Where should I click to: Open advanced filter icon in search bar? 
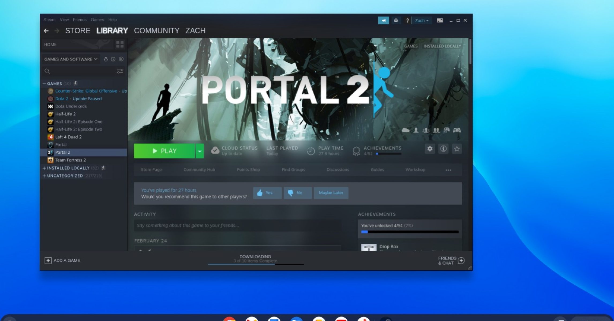pos(120,71)
